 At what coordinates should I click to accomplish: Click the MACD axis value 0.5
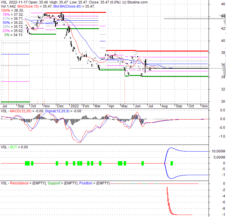223,110
